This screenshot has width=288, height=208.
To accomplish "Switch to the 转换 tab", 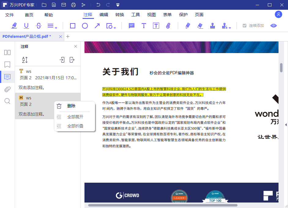I will (120, 15).
